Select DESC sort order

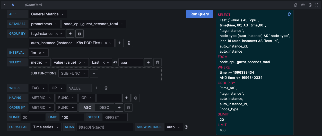point(104,108)
